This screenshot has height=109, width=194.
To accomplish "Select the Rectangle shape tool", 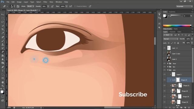I will (x=3, y=78).
